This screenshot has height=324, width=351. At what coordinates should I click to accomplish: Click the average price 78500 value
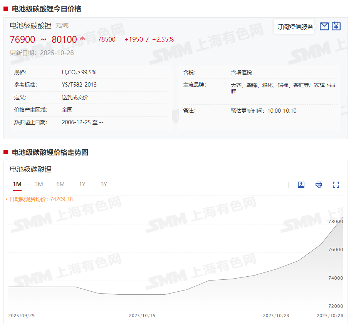click(107, 39)
